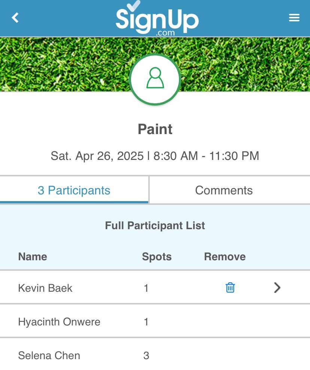Click the Name column header

33,257
